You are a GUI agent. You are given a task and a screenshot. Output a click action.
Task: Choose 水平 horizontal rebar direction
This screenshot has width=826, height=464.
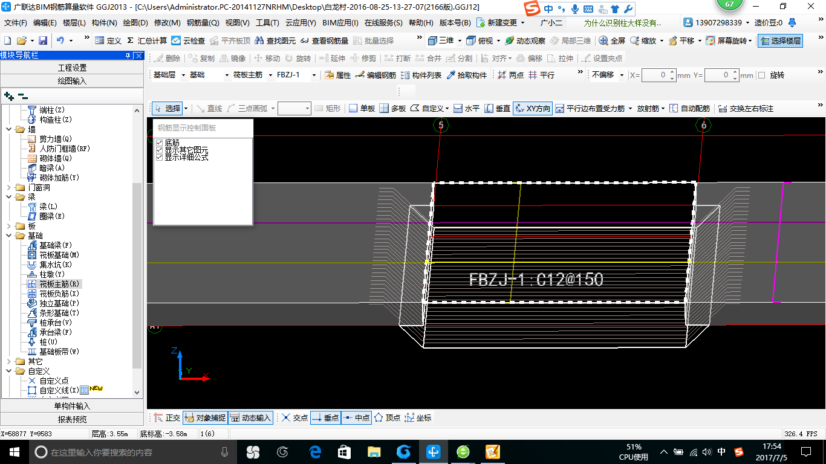pos(467,109)
